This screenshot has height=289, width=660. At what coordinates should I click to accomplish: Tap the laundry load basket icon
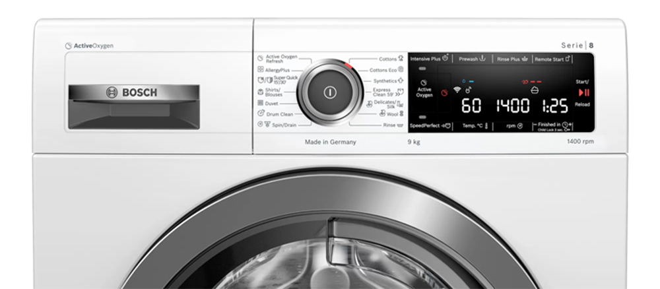coord(535,90)
